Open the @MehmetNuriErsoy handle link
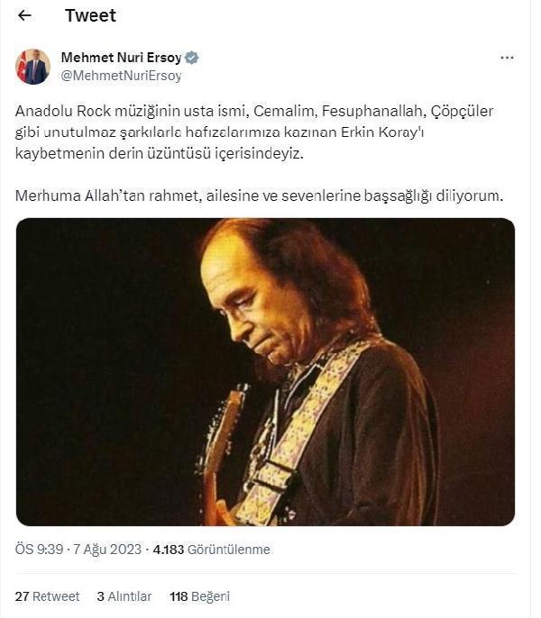541x618 pixels. point(121,76)
